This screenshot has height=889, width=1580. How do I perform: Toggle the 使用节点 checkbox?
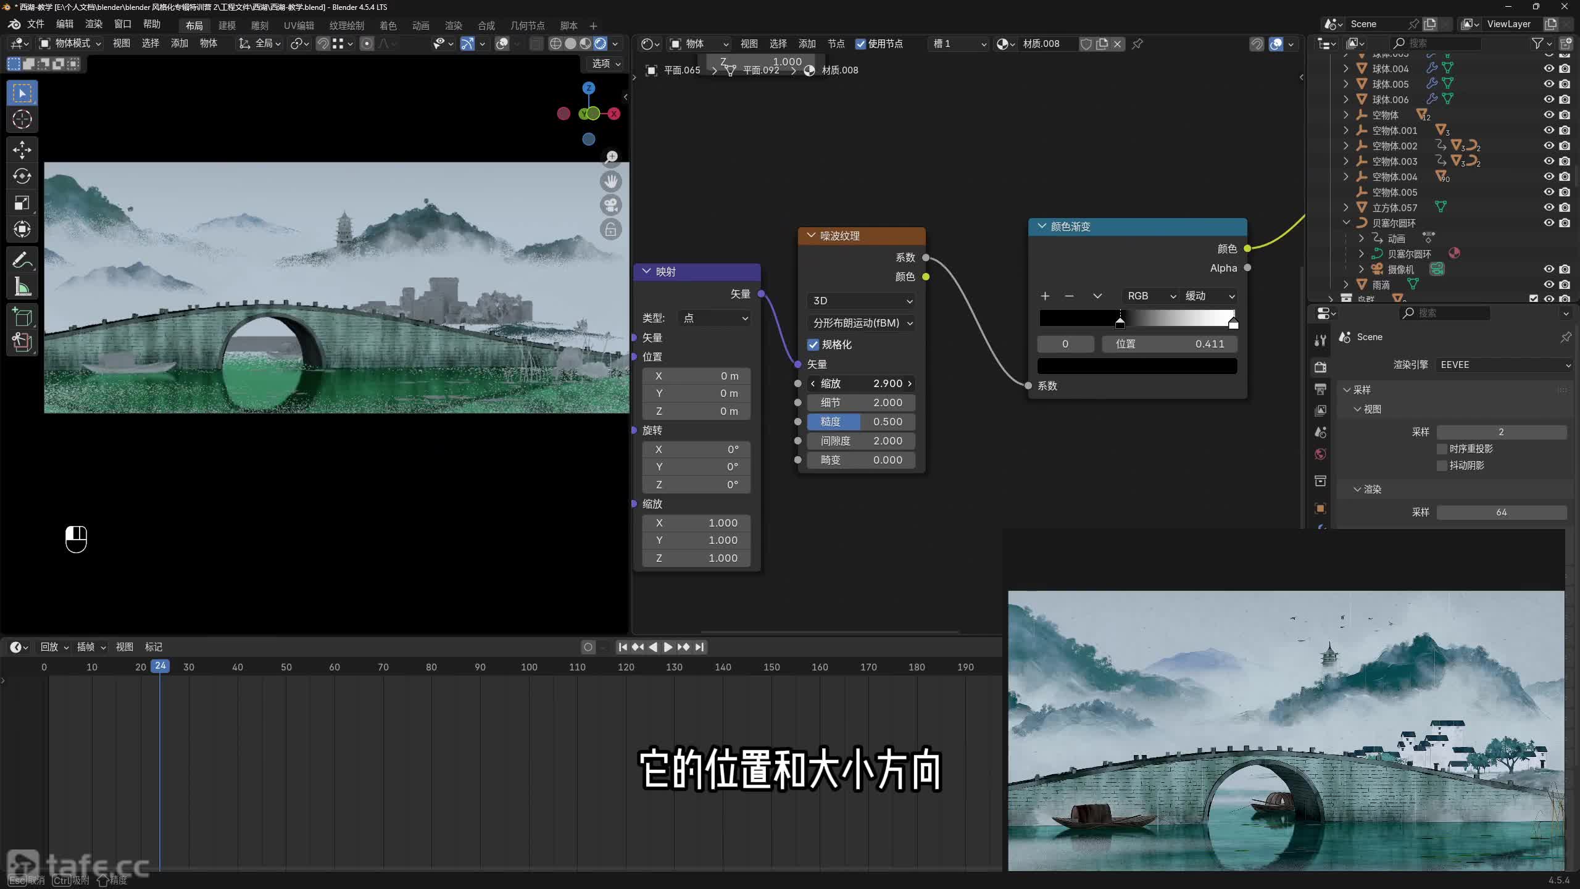(860, 44)
